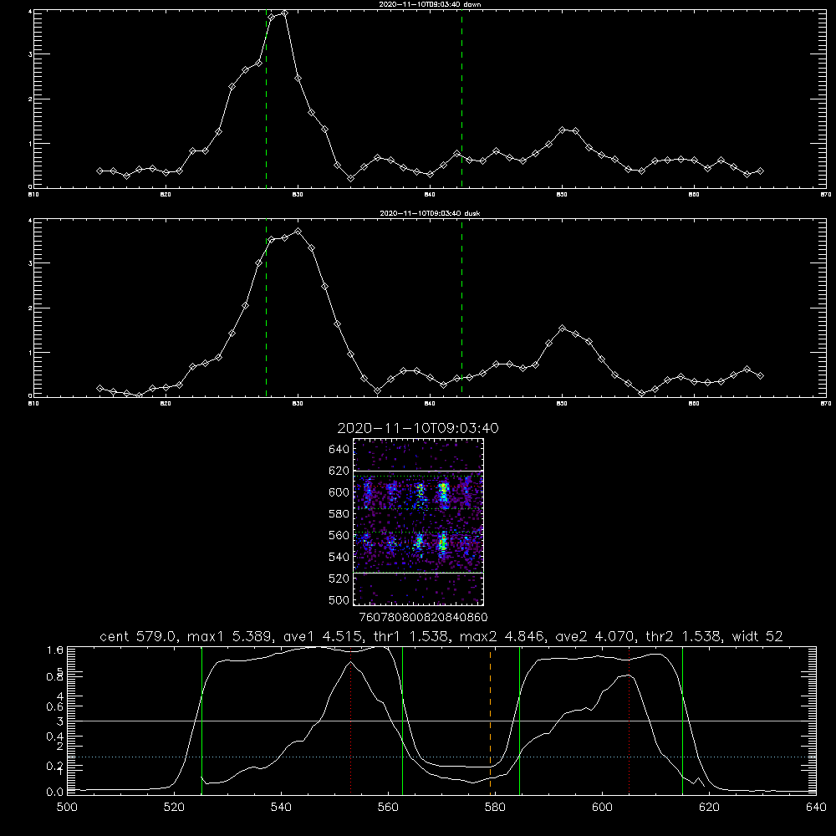Click the secondary peak near 850 in dawn plot
Screen dimensions: 836x836
(x=563, y=130)
